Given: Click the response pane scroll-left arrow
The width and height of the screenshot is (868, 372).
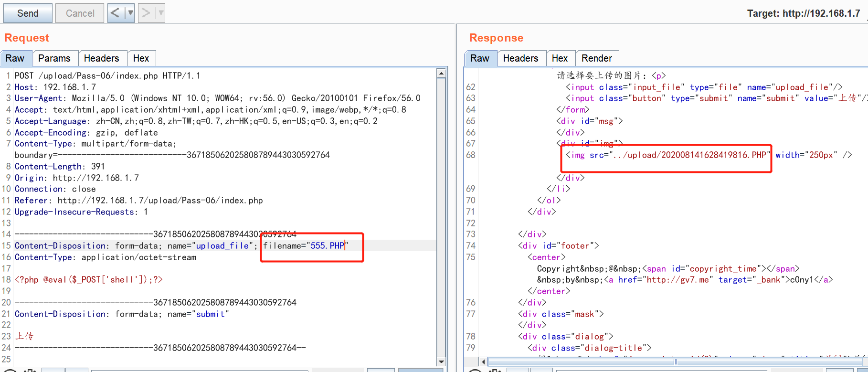Looking at the screenshot, I should coord(483,362).
